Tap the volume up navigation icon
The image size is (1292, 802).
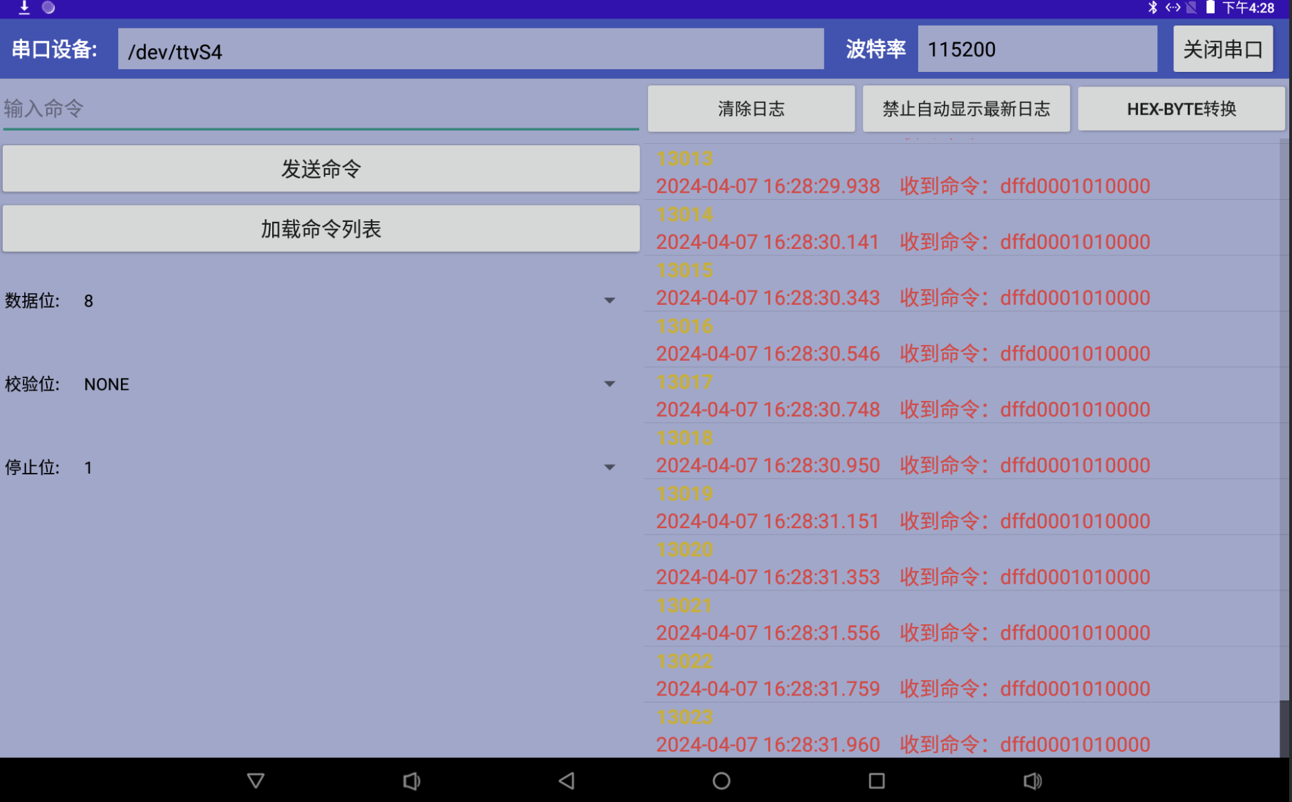(1032, 781)
